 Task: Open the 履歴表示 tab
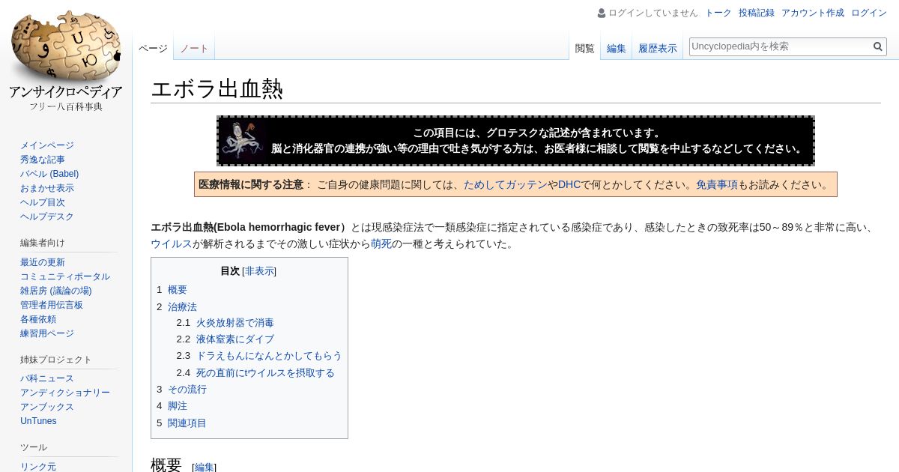pos(658,49)
